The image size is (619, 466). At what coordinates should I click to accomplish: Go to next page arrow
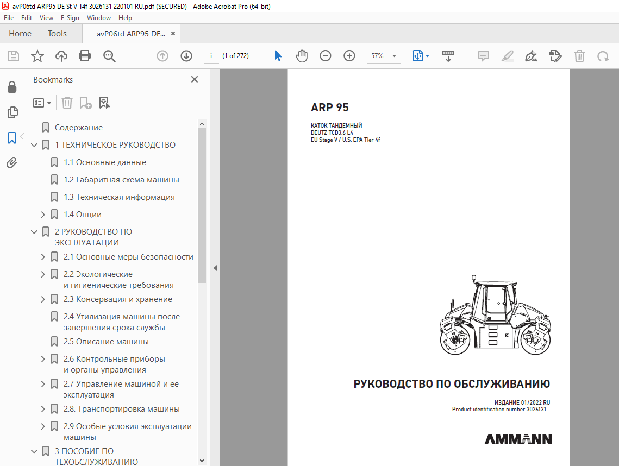coord(186,56)
